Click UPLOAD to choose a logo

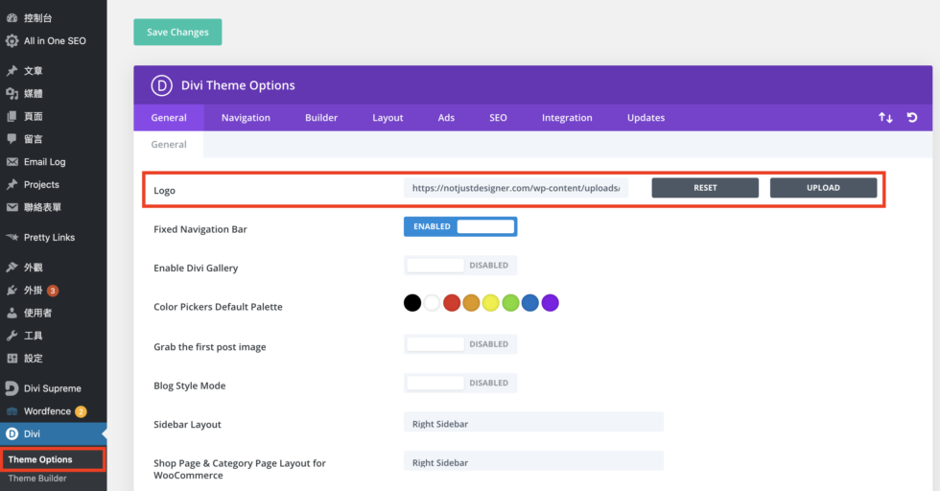823,188
